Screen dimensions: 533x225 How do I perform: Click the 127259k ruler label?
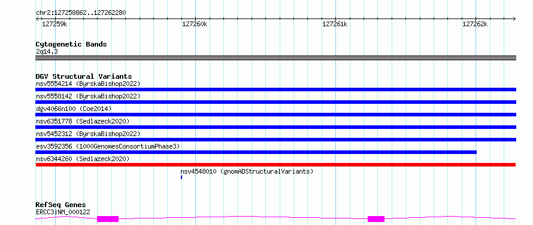(x=54, y=24)
